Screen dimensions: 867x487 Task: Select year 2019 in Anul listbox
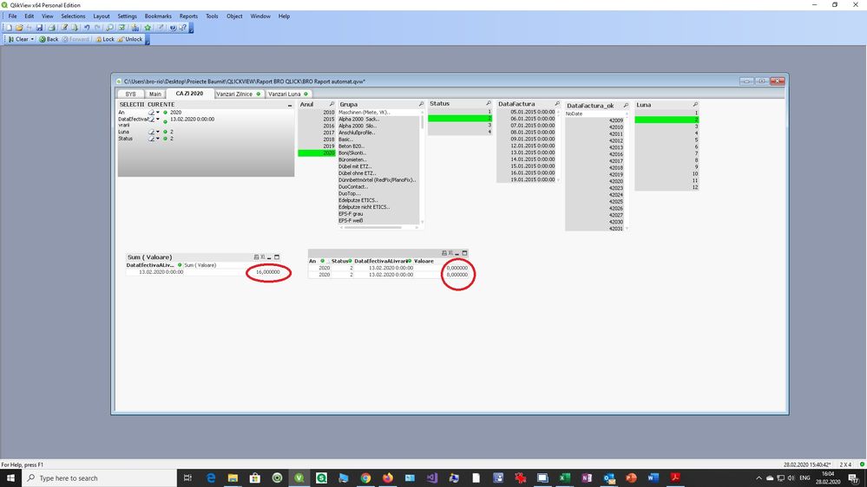point(316,146)
